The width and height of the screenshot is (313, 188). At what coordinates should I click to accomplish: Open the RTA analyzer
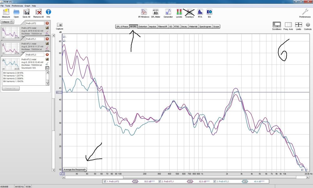(200, 13)
